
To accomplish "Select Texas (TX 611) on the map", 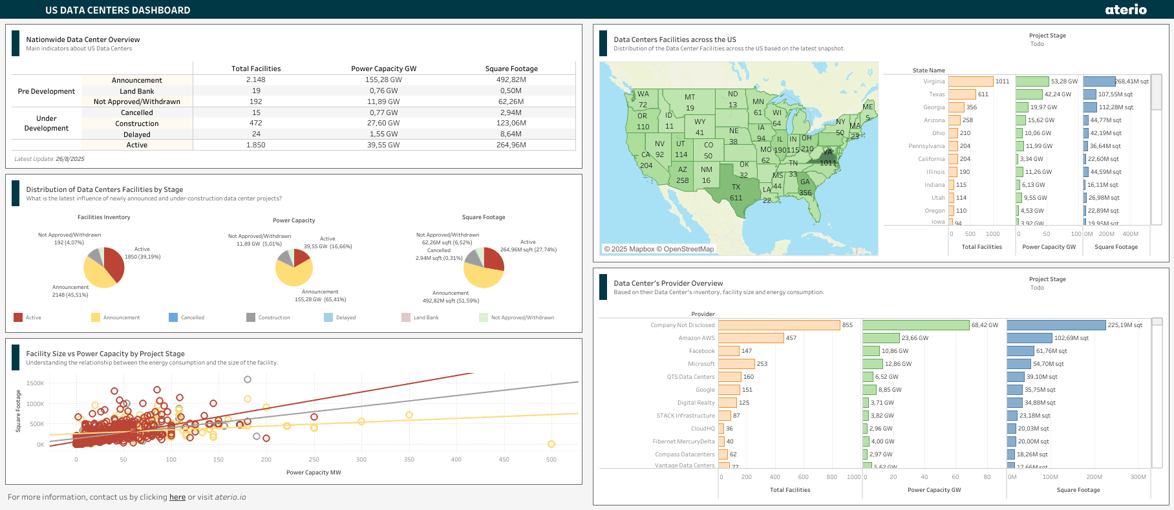I will click(x=736, y=192).
